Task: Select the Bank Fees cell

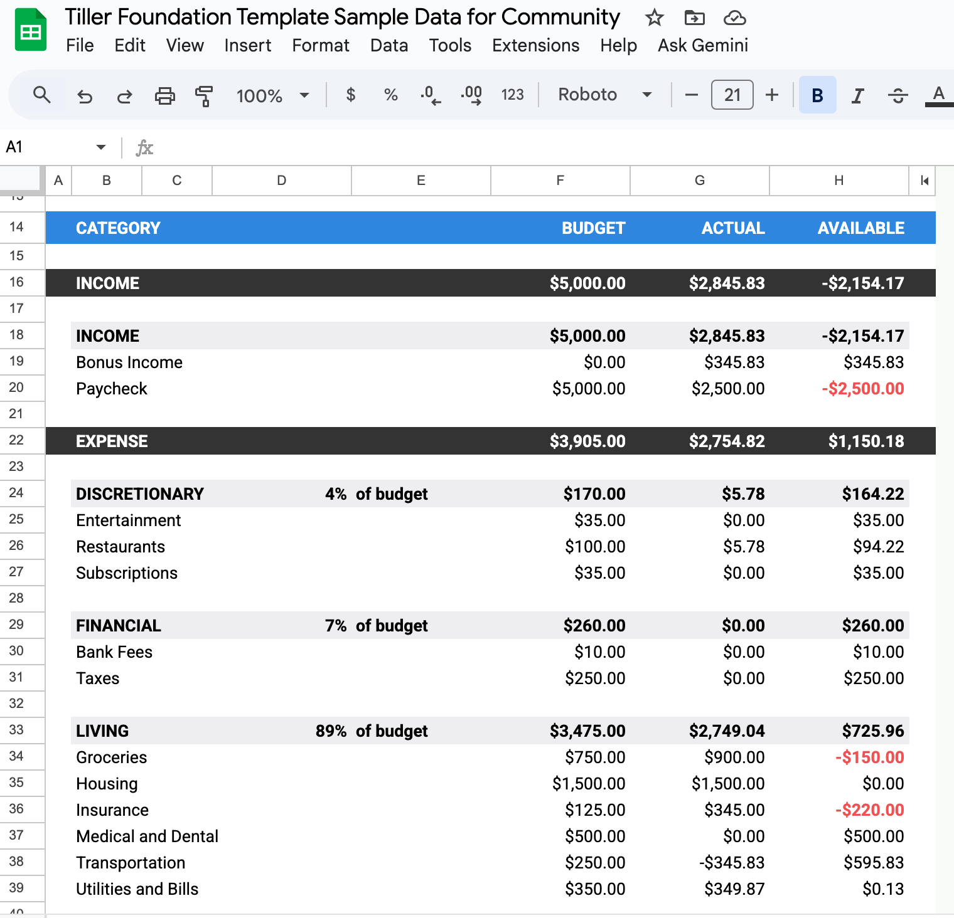Action: (x=114, y=652)
